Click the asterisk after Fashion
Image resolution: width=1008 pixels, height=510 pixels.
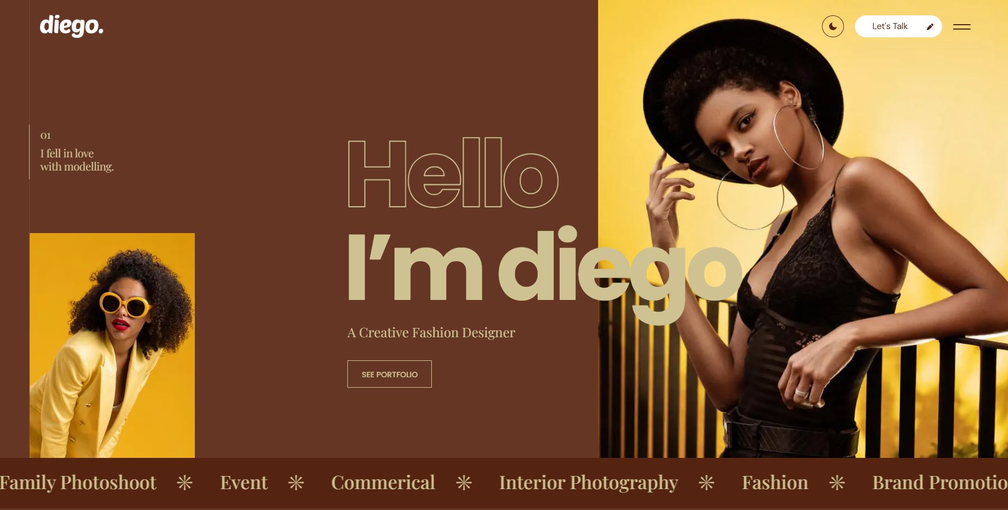coord(837,483)
